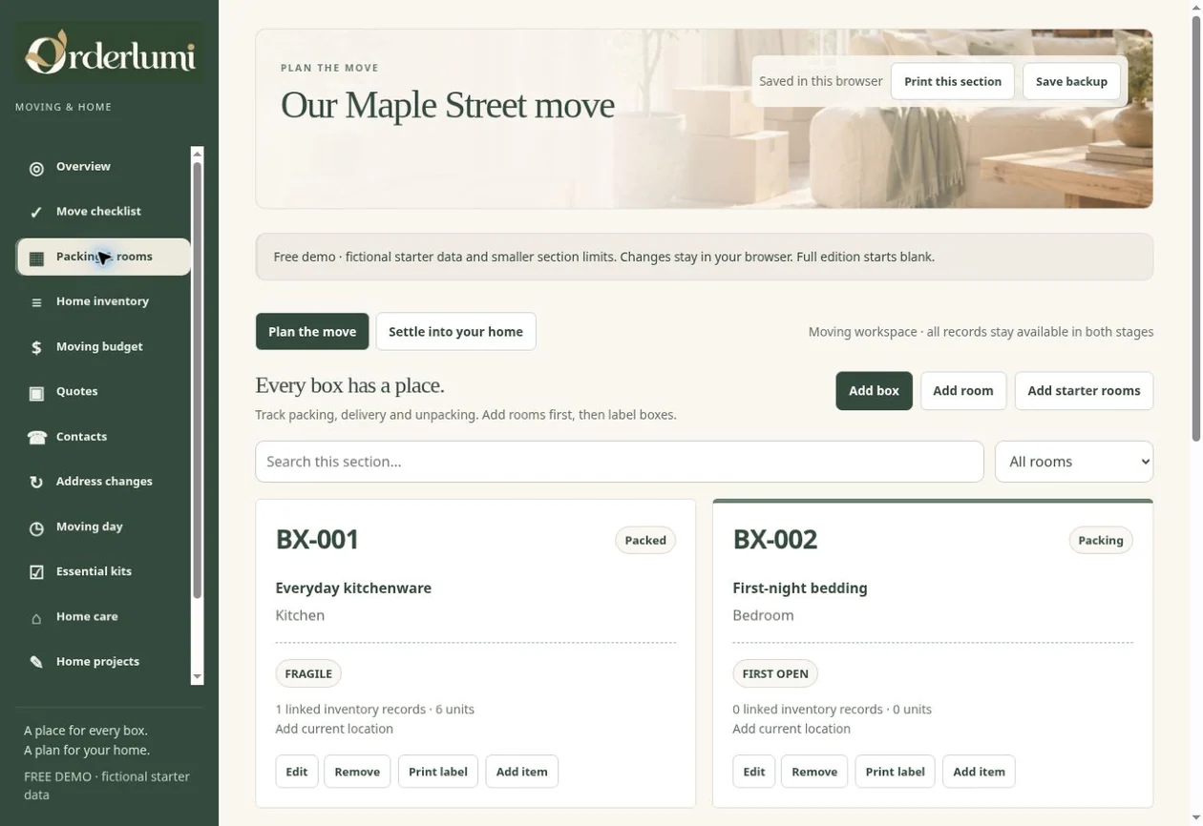Click Add current location under BX-001
The height and width of the screenshot is (826, 1203).
[334, 729]
